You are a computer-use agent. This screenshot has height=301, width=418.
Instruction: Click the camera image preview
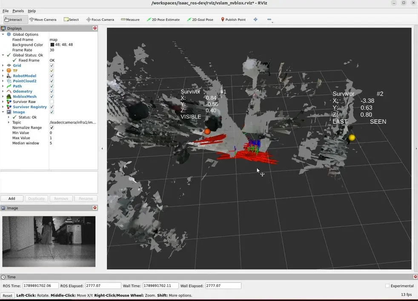click(49, 241)
